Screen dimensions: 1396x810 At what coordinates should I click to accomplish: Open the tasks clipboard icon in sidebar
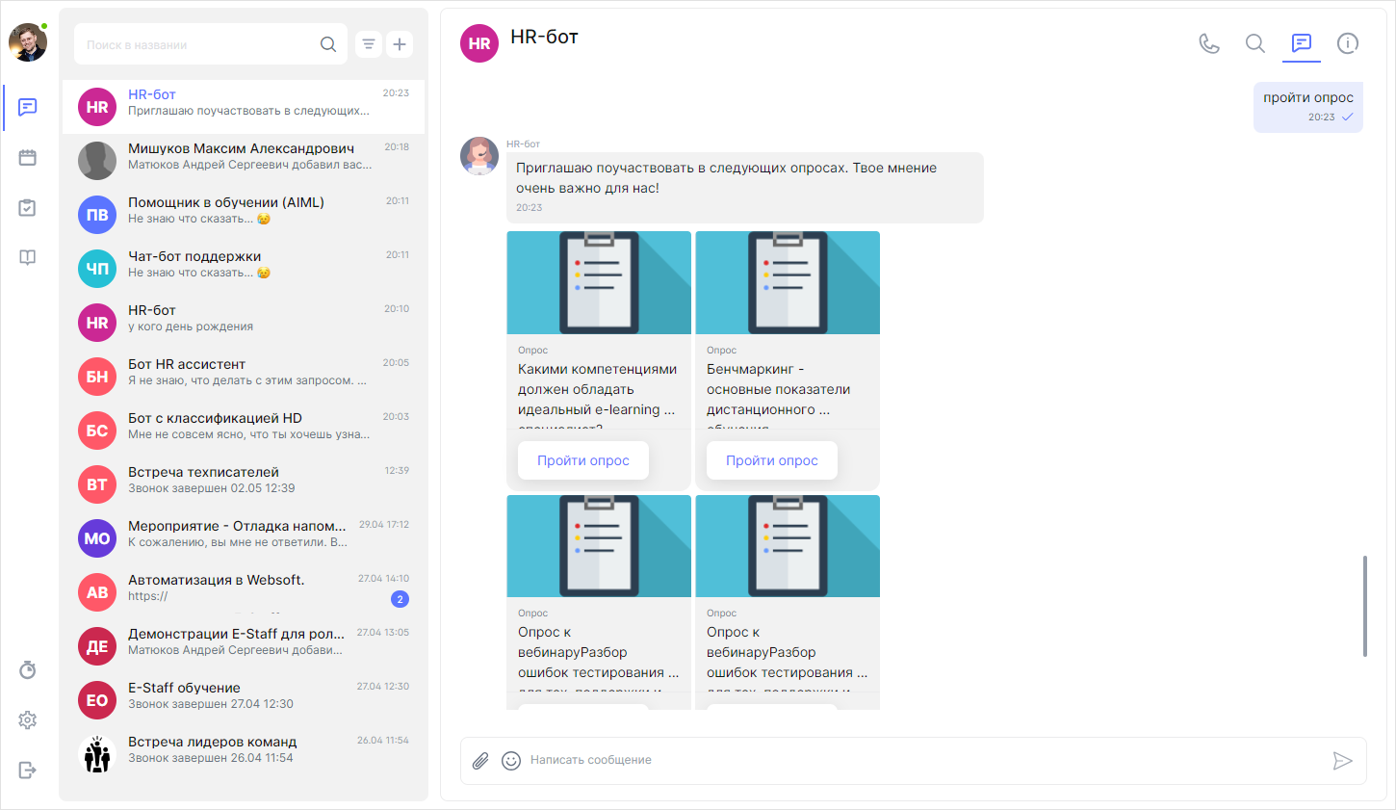click(x=27, y=207)
